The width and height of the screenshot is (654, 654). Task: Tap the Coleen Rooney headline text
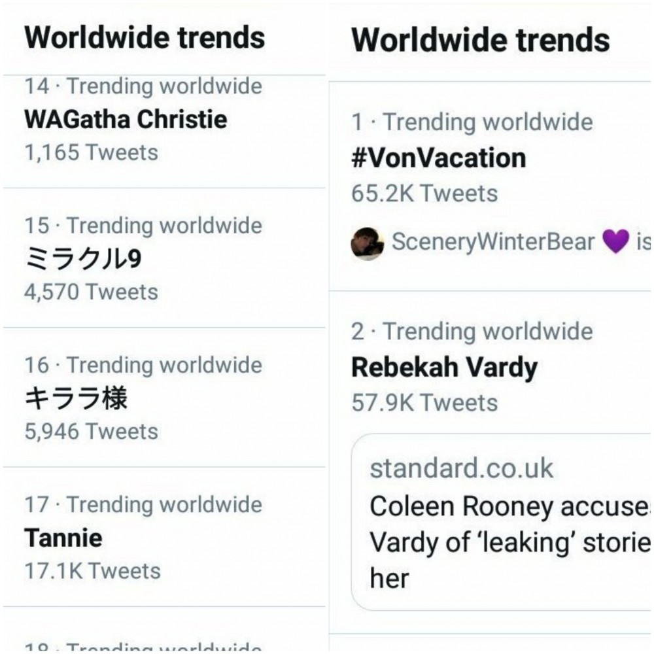coord(510,542)
